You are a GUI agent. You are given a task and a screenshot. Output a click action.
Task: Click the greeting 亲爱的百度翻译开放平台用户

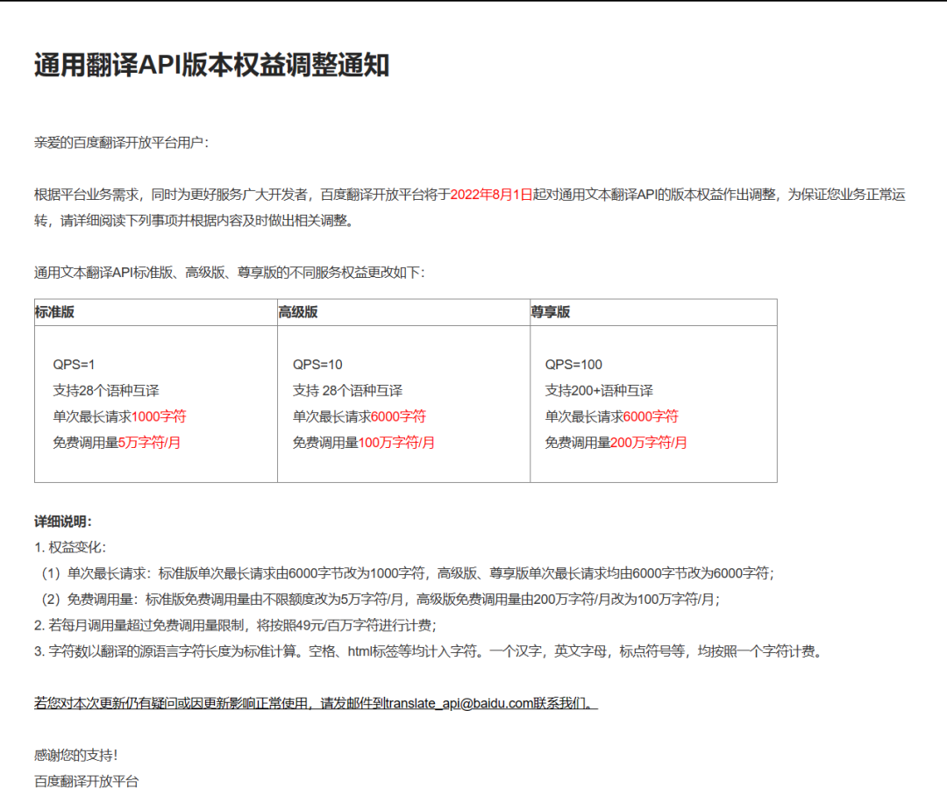(x=121, y=143)
